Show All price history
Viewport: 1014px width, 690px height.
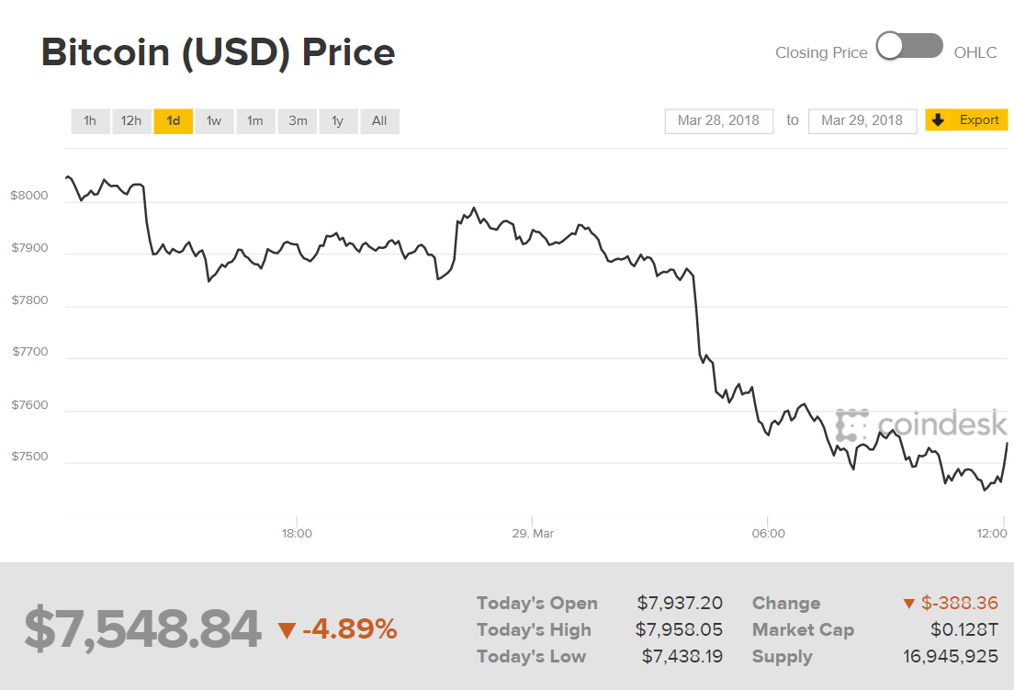[379, 121]
